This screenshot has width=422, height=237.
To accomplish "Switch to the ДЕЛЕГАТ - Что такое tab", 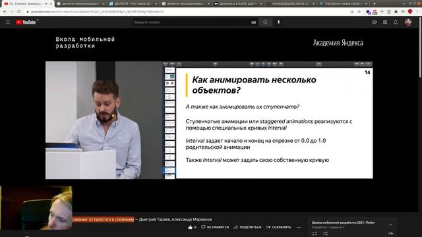I will point(133,4).
